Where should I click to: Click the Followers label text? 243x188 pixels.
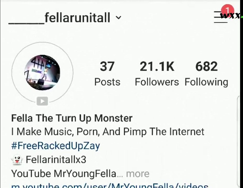157,82
